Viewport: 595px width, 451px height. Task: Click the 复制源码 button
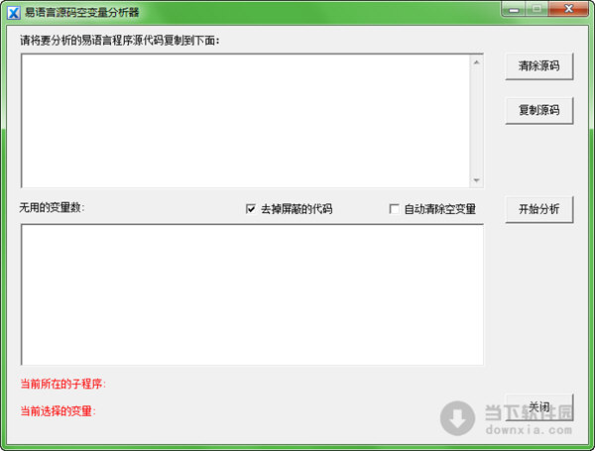click(538, 110)
